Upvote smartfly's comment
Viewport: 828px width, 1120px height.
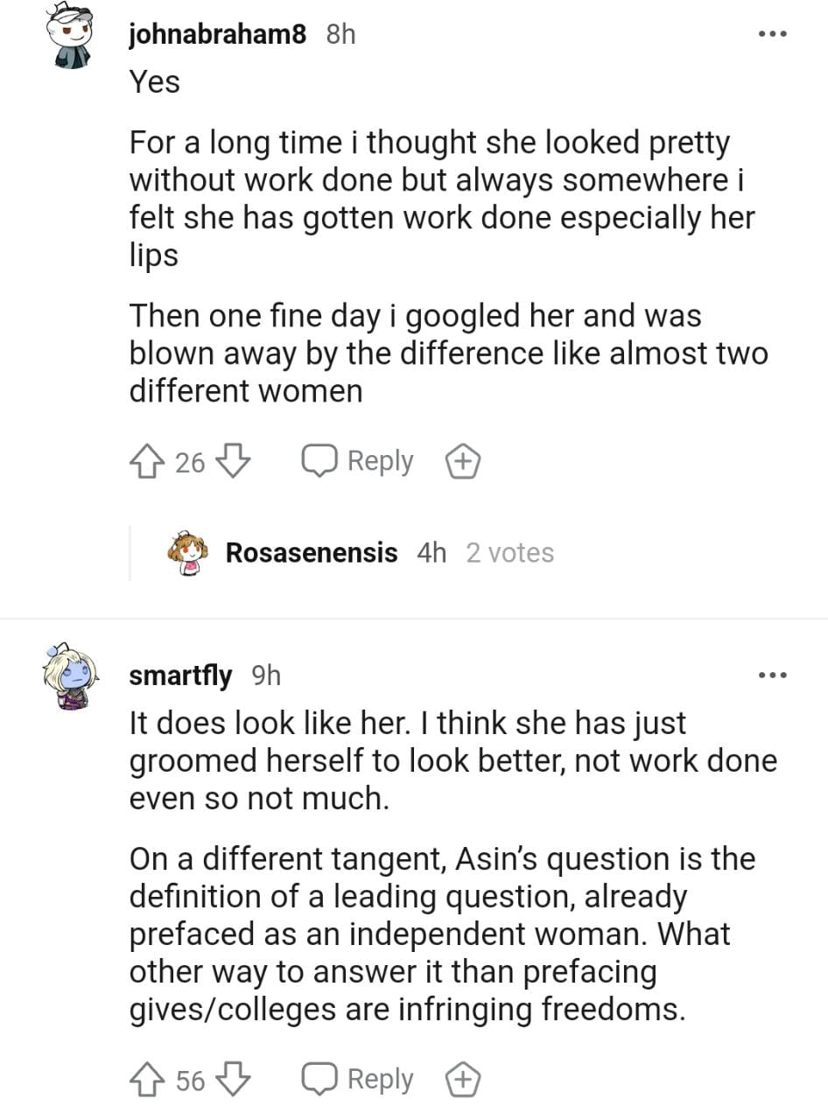point(146,1080)
